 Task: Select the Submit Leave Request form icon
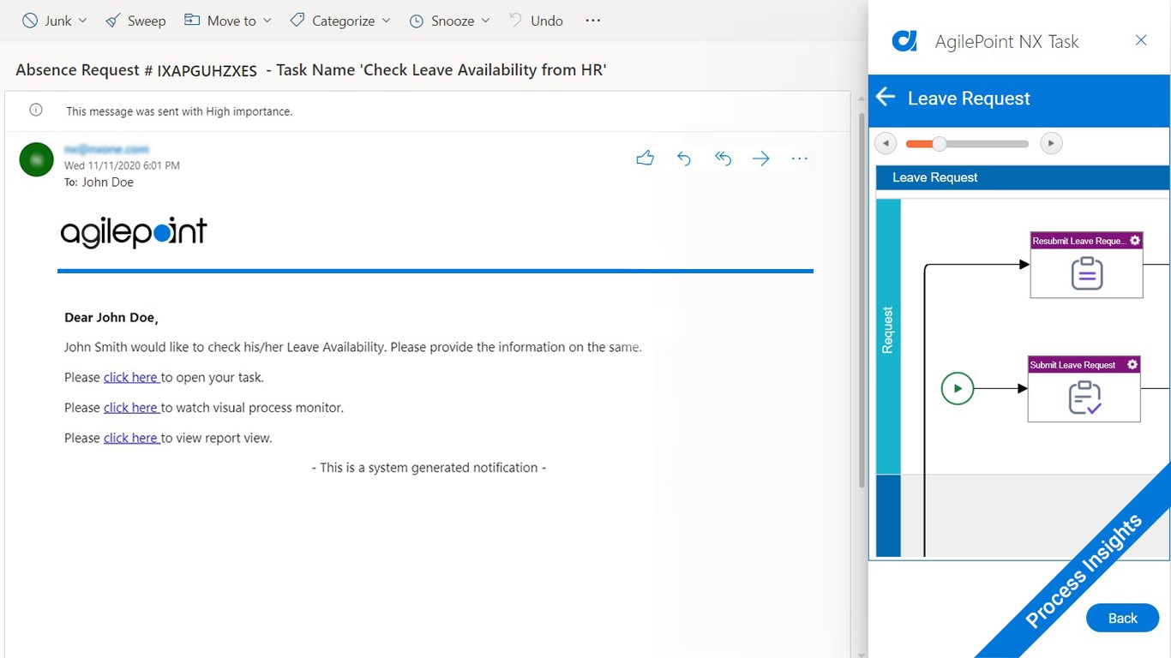coord(1084,398)
